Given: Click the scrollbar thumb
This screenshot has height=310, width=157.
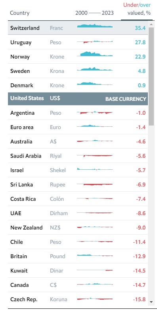Looking at the screenshot, I should [151, 77].
